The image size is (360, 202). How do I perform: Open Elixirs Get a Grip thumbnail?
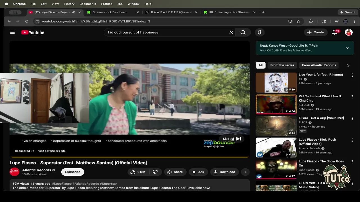pos(276,126)
